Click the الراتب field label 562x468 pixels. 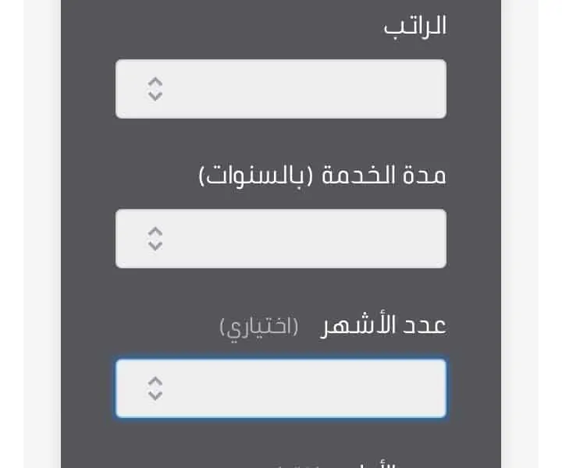click(415, 27)
